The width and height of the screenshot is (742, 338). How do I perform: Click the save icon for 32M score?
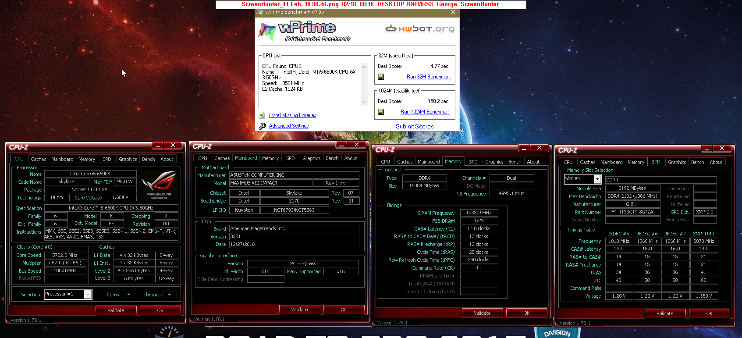pos(381,77)
